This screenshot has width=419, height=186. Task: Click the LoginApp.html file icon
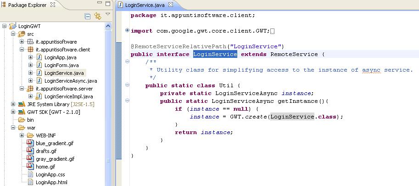30,182
